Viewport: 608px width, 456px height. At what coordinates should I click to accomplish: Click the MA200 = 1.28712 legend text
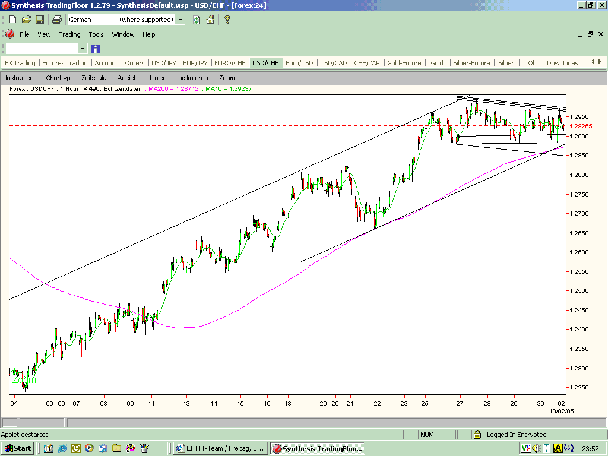tap(174, 89)
